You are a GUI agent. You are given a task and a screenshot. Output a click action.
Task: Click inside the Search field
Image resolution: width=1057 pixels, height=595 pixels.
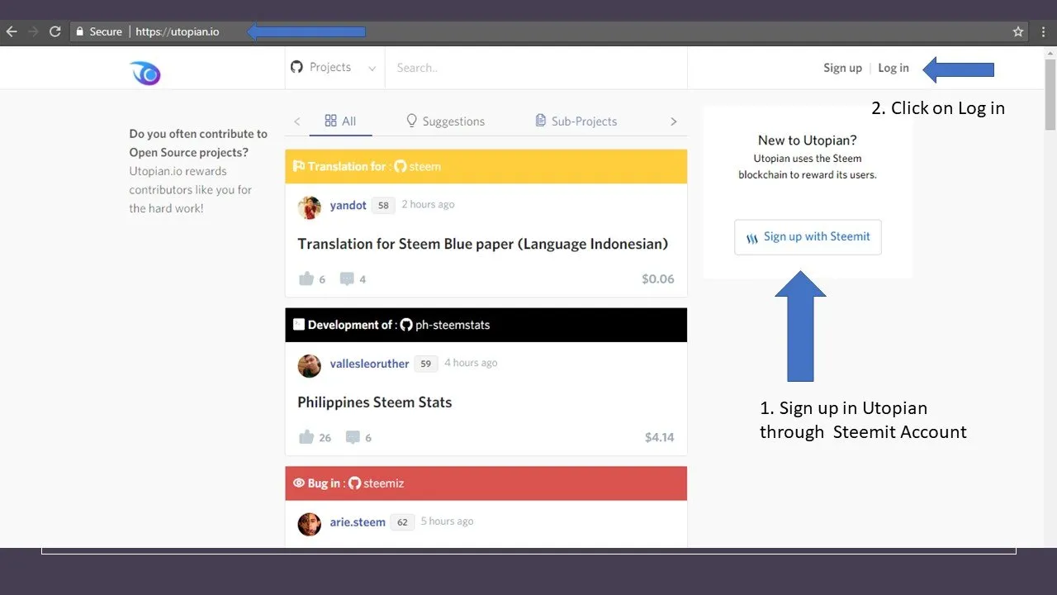[536, 68]
